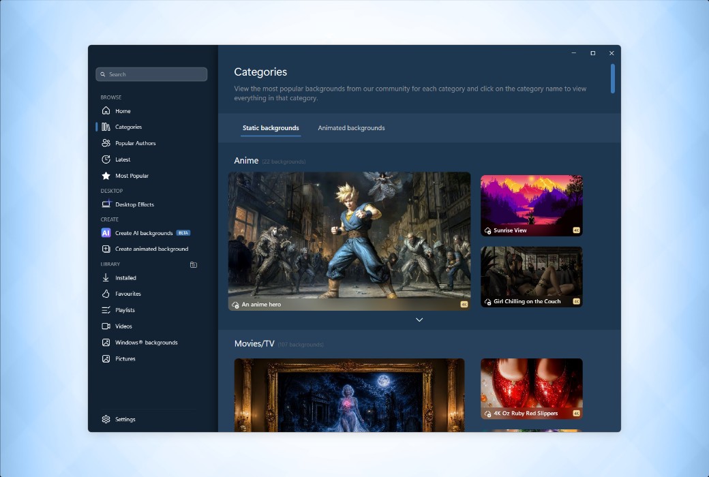The image size is (709, 477).
Task: Open the Movies/TV category heading
Action: [254, 343]
